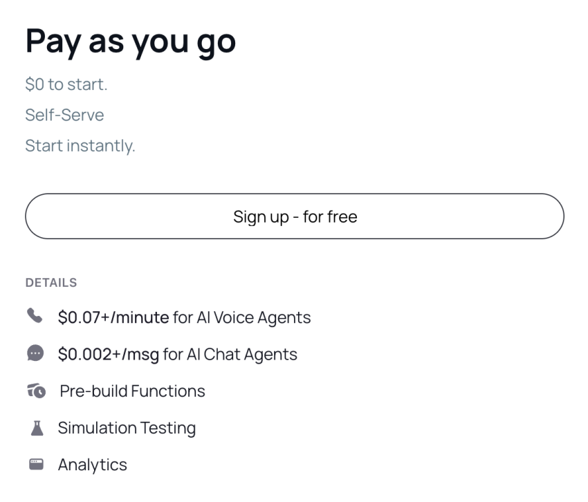Click the $0.07+/minute pricing text
The width and height of the screenshot is (588, 502).
coord(111,317)
